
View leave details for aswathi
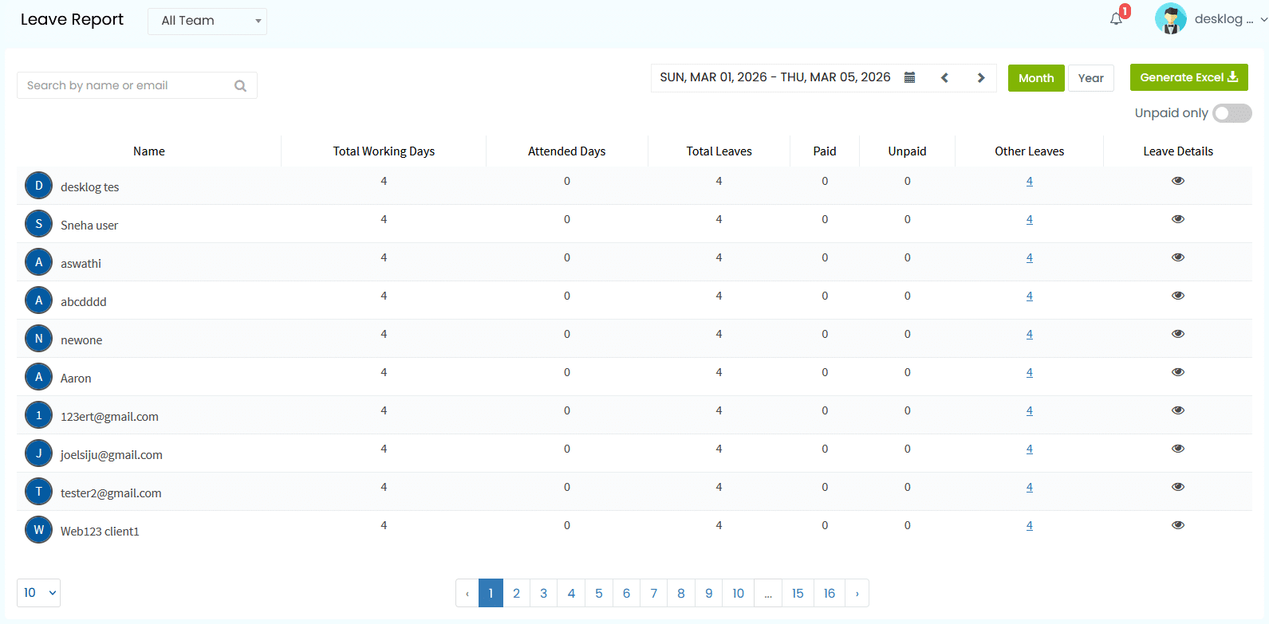[1178, 257]
